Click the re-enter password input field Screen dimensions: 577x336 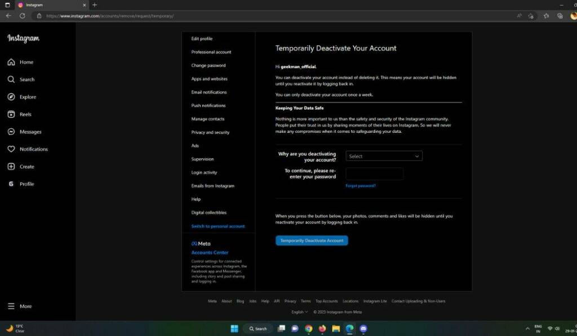coord(374,174)
